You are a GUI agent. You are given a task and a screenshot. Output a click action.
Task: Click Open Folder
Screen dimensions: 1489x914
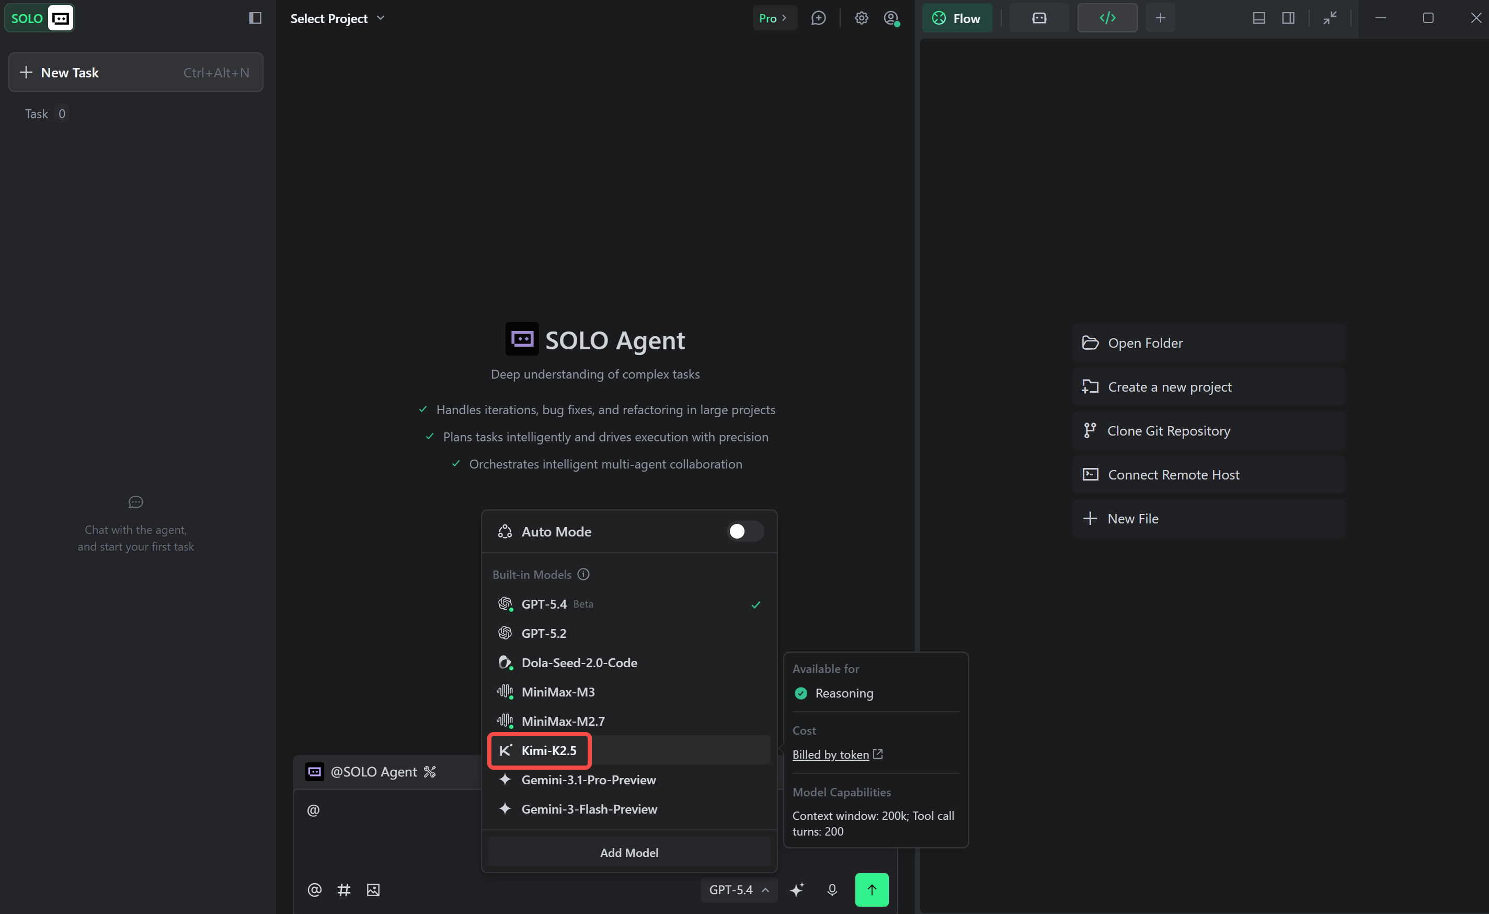point(1209,343)
